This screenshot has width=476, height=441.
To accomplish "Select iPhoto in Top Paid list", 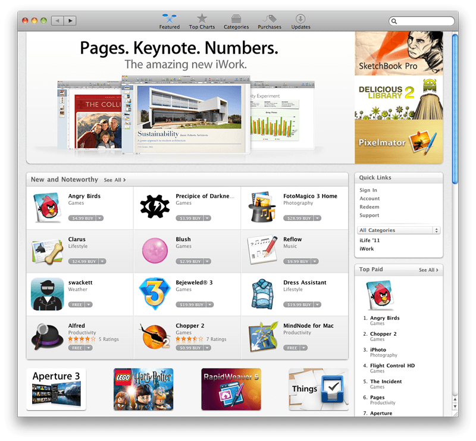I will (378, 349).
